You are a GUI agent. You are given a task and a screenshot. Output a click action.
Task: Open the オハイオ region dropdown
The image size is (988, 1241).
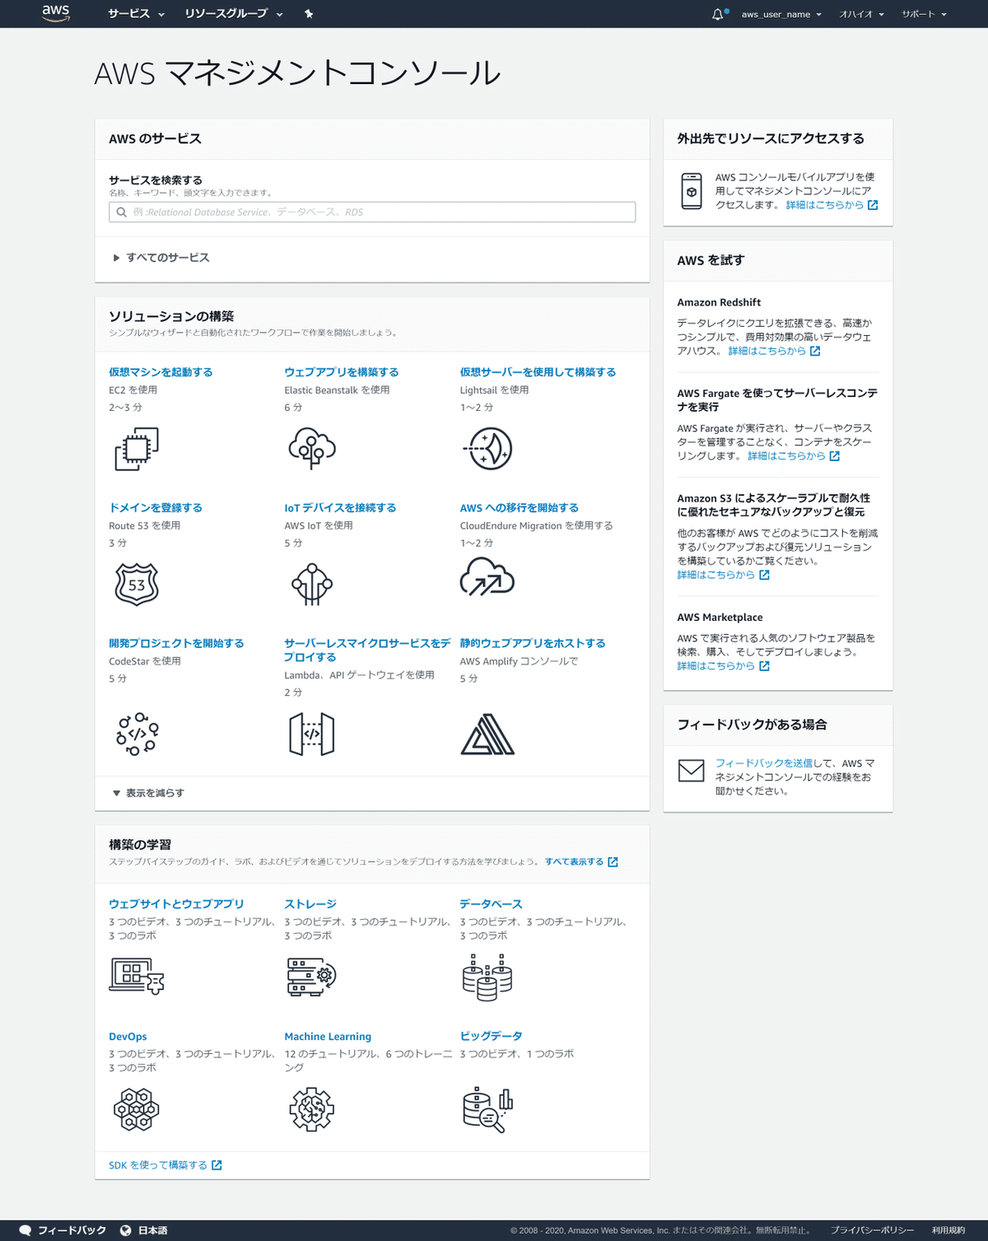861,14
